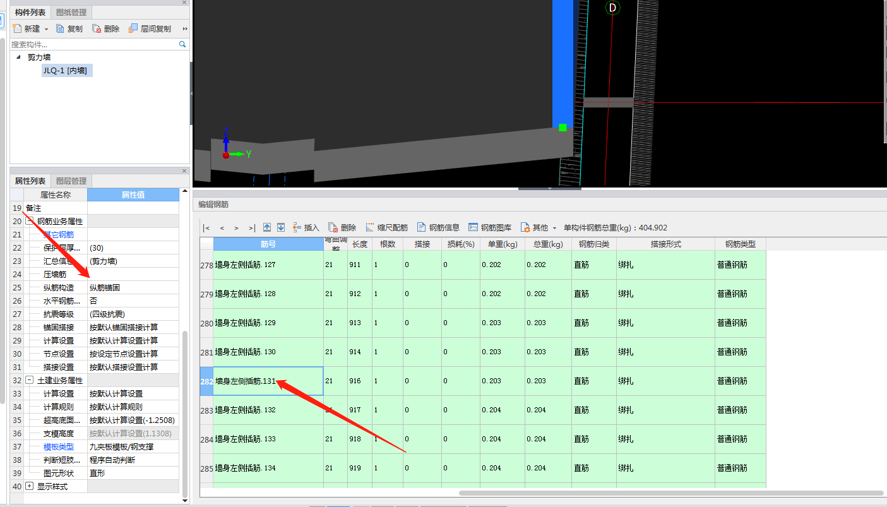Image resolution: width=887 pixels, height=507 pixels.
Task: Collapse the 剪力墙 tree node
Action: point(18,57)
